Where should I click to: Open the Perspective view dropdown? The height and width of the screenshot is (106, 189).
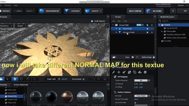6,26
